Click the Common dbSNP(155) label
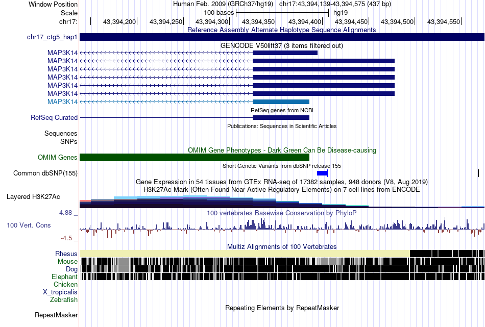The height and width of the screenshot is (327, 485). point(45,173)
